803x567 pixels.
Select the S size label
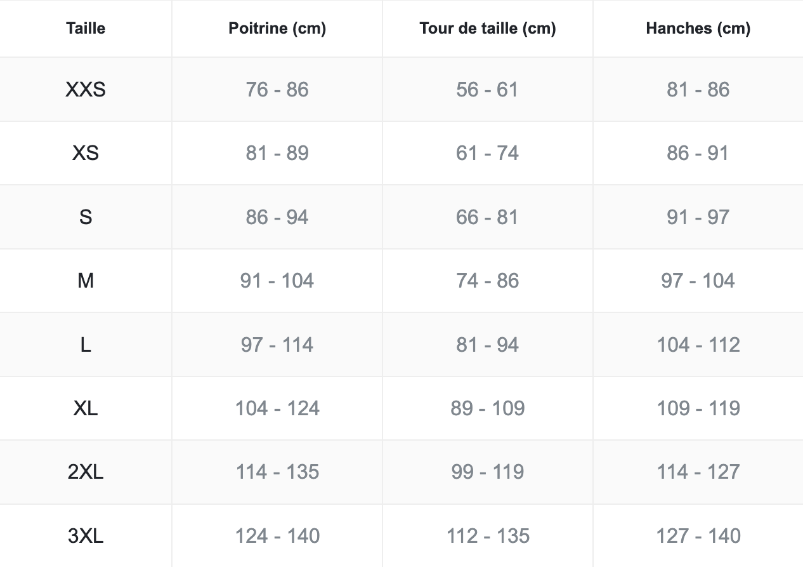click(x=86, y=217)
